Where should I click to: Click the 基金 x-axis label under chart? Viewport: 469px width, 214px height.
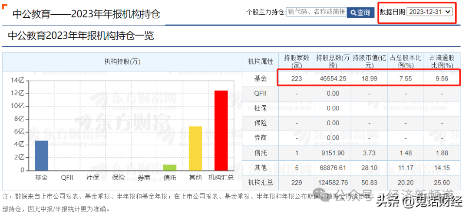(x=41, y=178)
